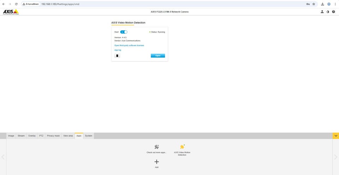Click the blue Open button
The height and width of the screenshot is (175, 339).
click(158, 56)
